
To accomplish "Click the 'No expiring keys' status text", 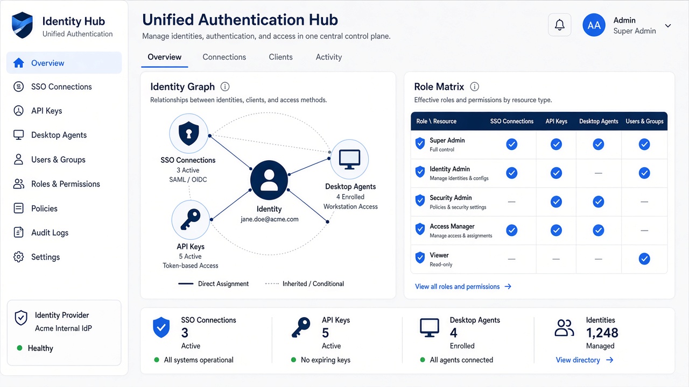I will (326, 360).
